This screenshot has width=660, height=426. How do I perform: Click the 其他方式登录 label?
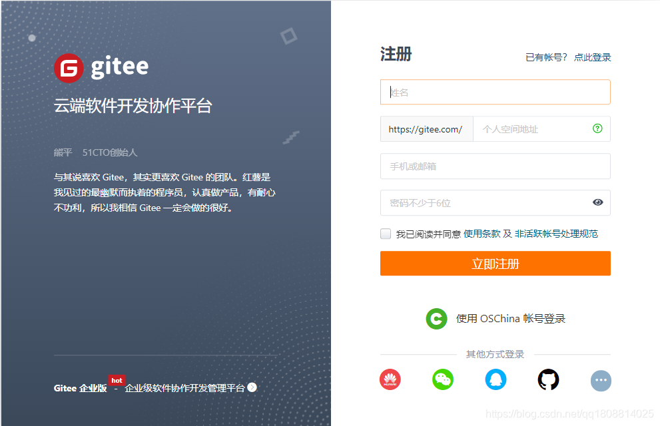click(495, 355)
